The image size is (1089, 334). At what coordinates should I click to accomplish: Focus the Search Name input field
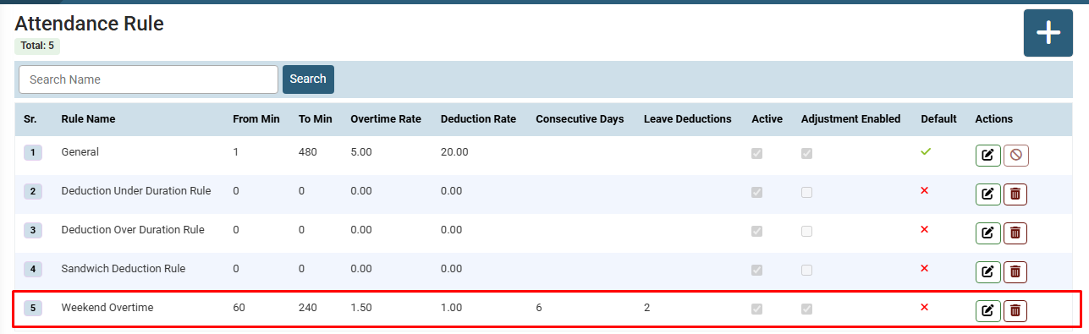pyautogui.click(x=148, y=79)
